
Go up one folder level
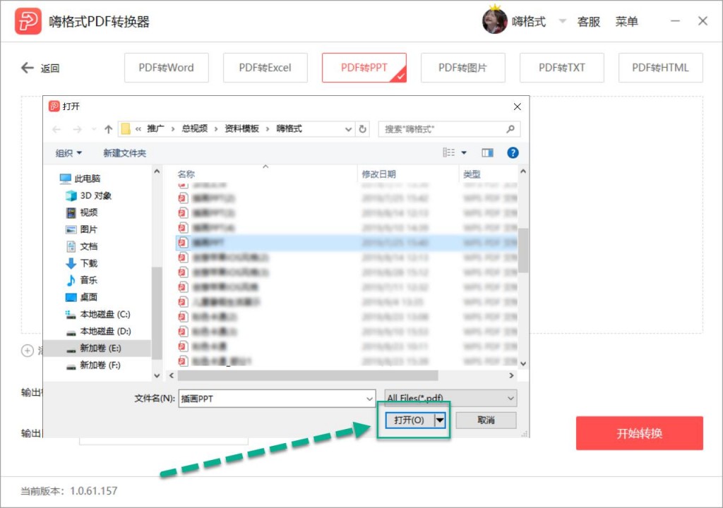[x=108, y=129]
